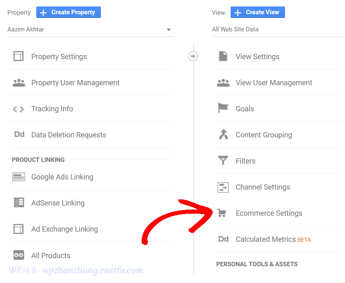
Task: Click the circular arrow between Property and View columns
Action: click(x=193, y=56)
